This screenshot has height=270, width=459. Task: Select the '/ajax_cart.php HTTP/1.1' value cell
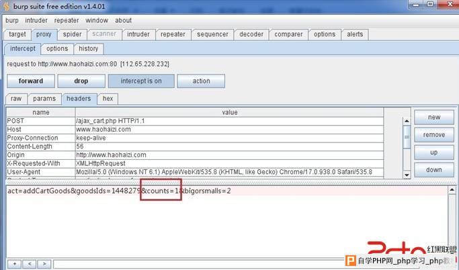(x=230, y=121)
